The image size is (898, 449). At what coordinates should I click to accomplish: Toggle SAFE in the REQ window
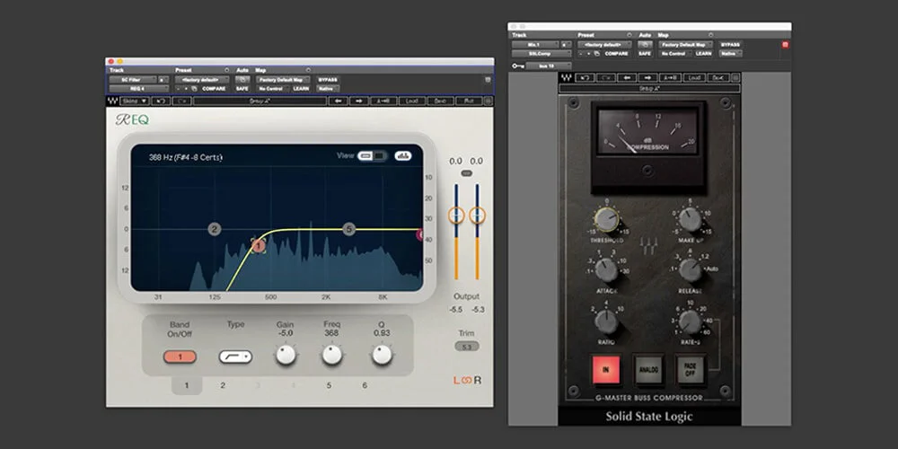(x=242, y=89)
